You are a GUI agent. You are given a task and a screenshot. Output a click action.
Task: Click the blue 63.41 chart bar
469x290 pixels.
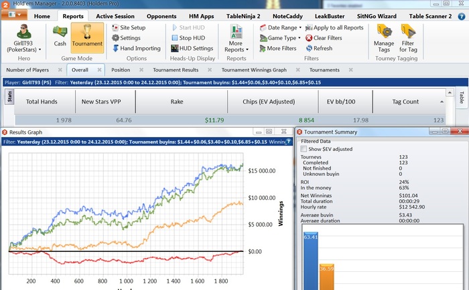pyautogui.click(x=311, y=261)
